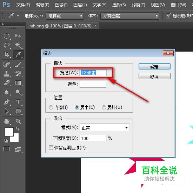Select the Gradient tool

[x=18, y=83]
